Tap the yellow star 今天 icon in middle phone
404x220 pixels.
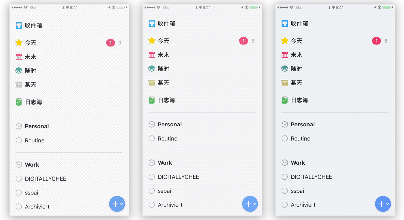(152, 40)
